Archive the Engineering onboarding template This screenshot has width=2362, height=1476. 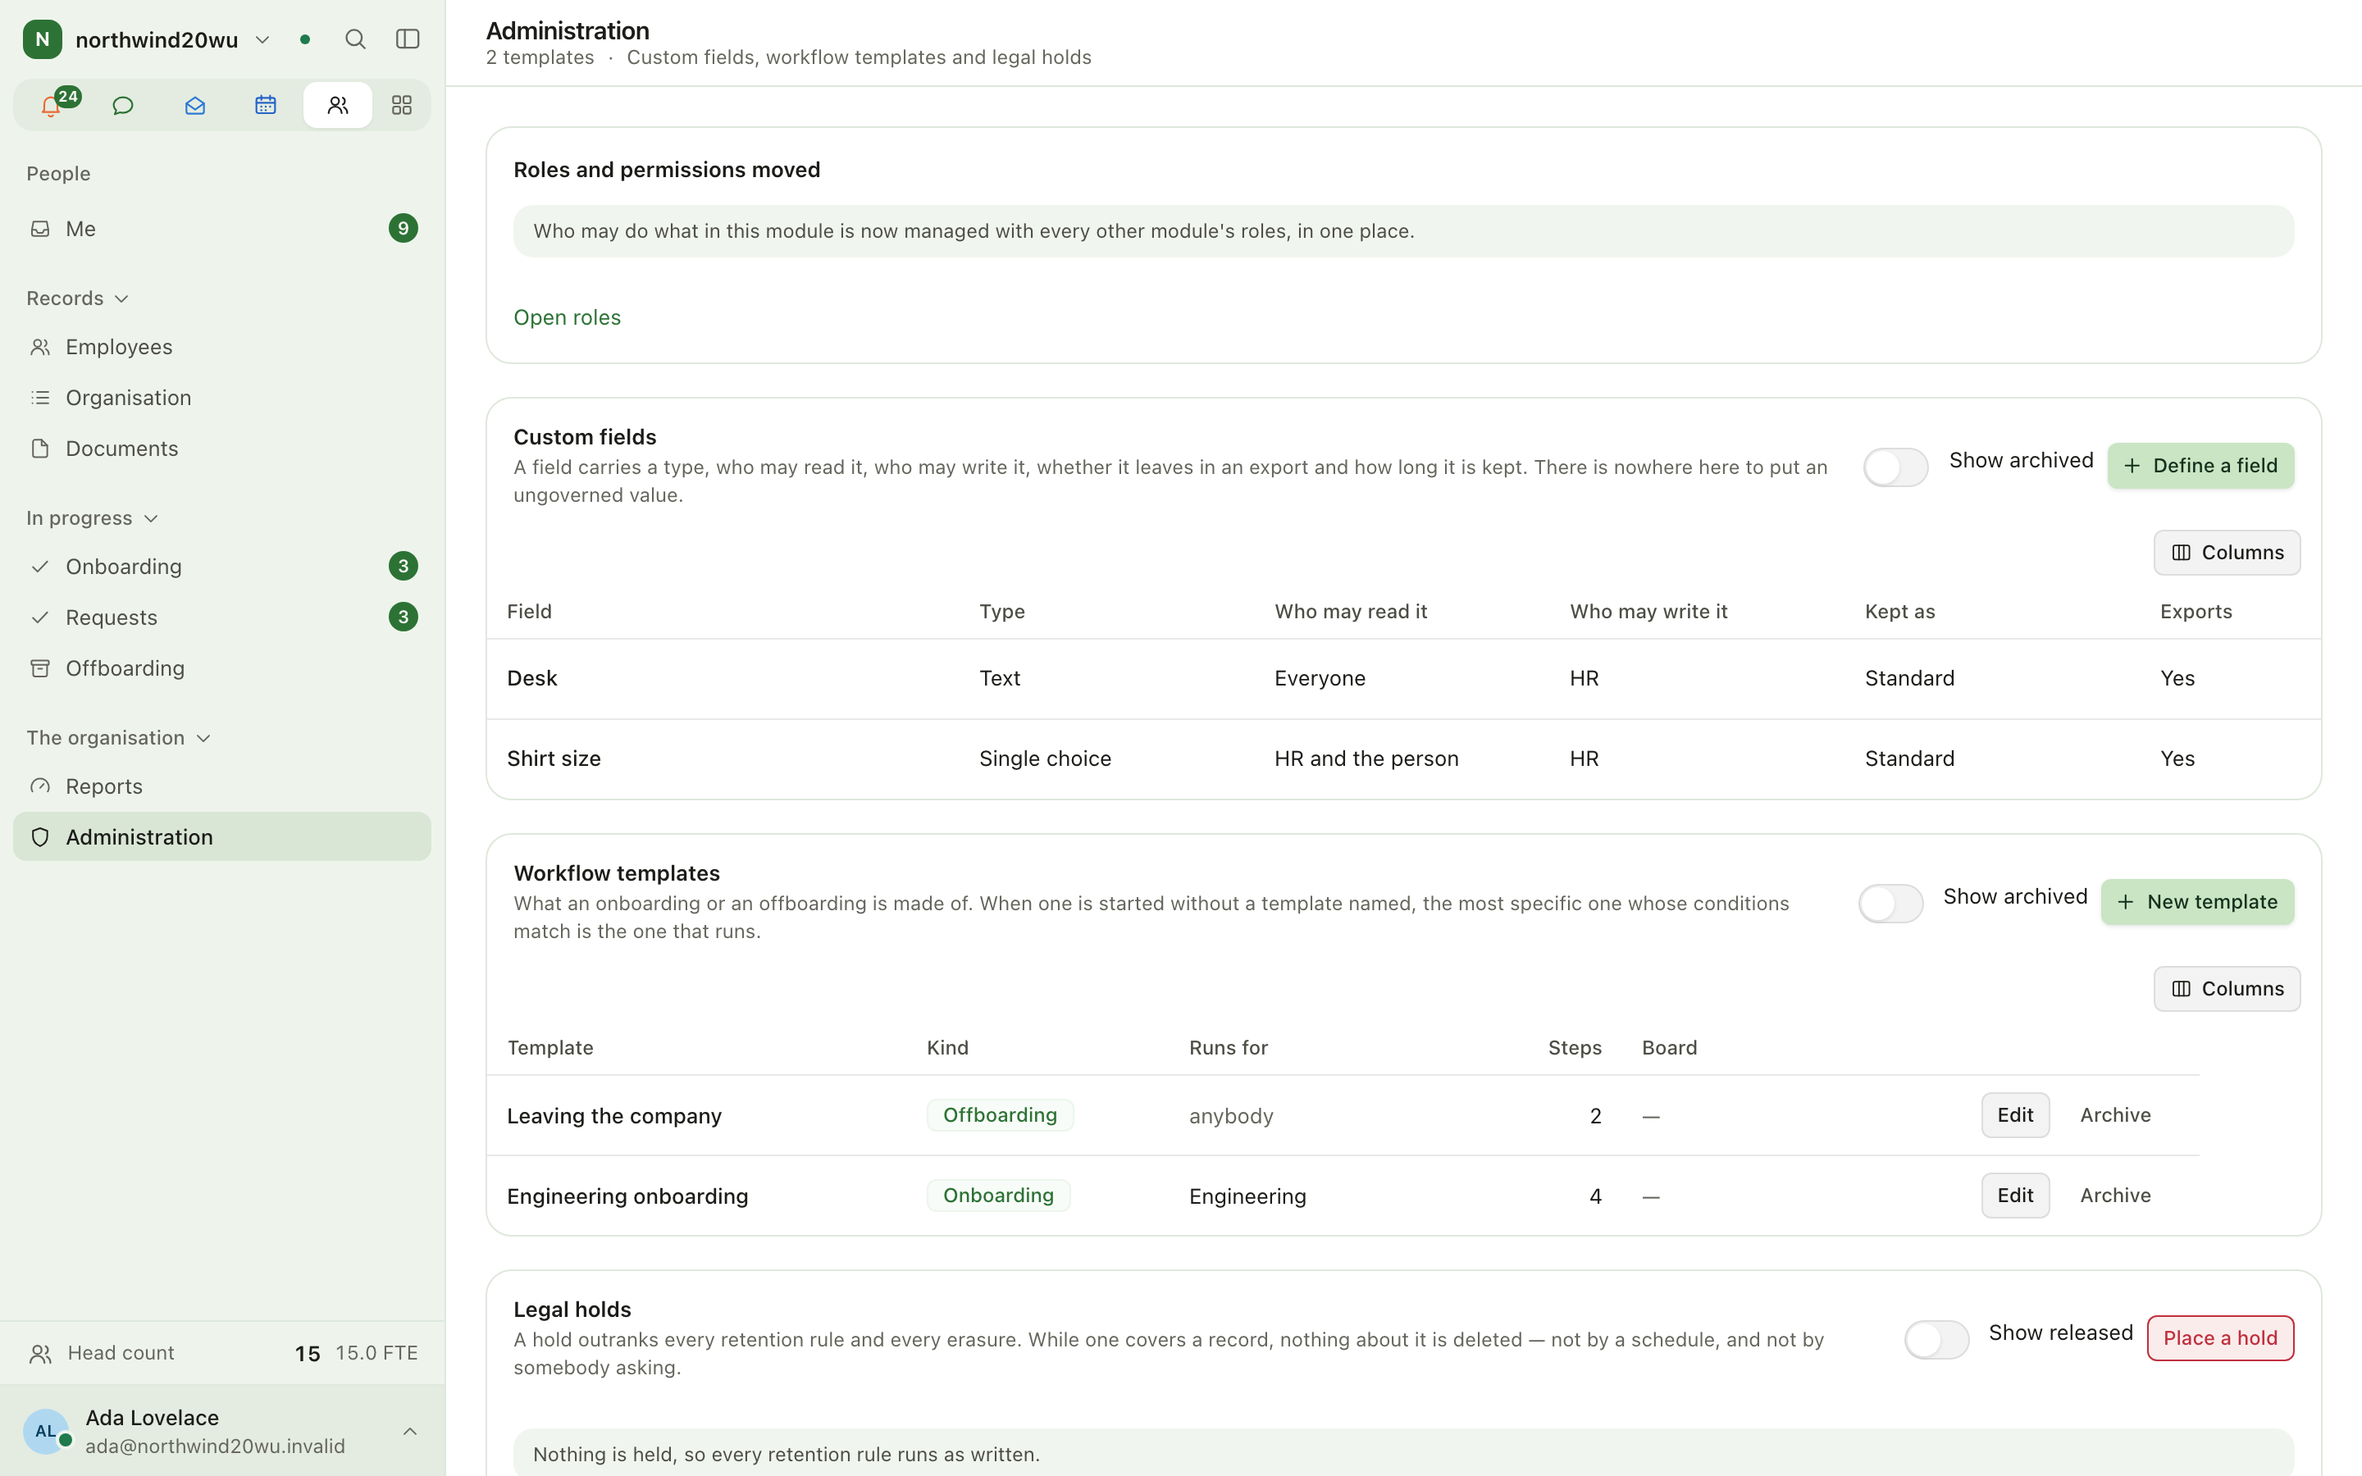[2115, 1195]
